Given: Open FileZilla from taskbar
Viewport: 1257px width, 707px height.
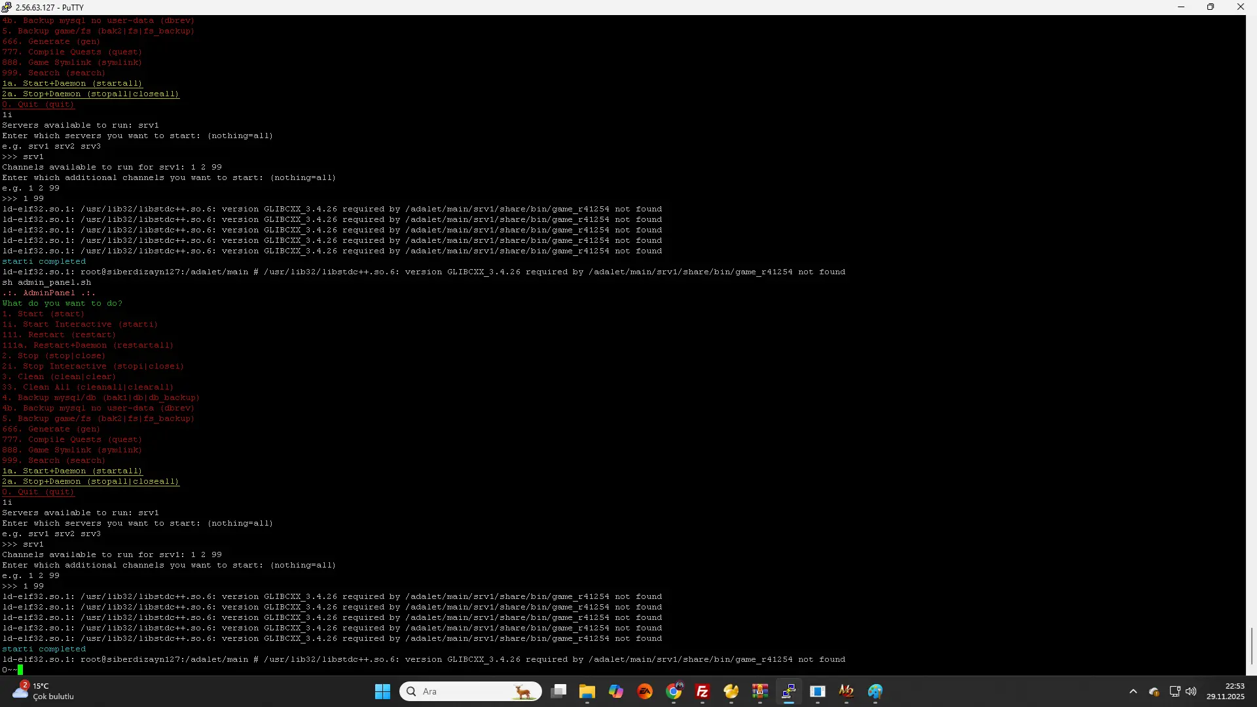Looking at the screenshot, I should tap(702, 691).
